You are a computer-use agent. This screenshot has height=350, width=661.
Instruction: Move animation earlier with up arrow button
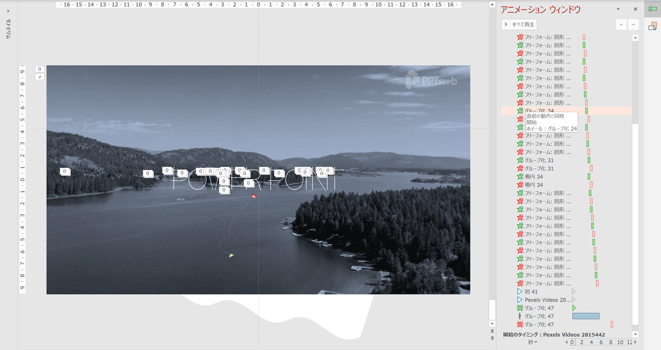click(x=621, y=25)
